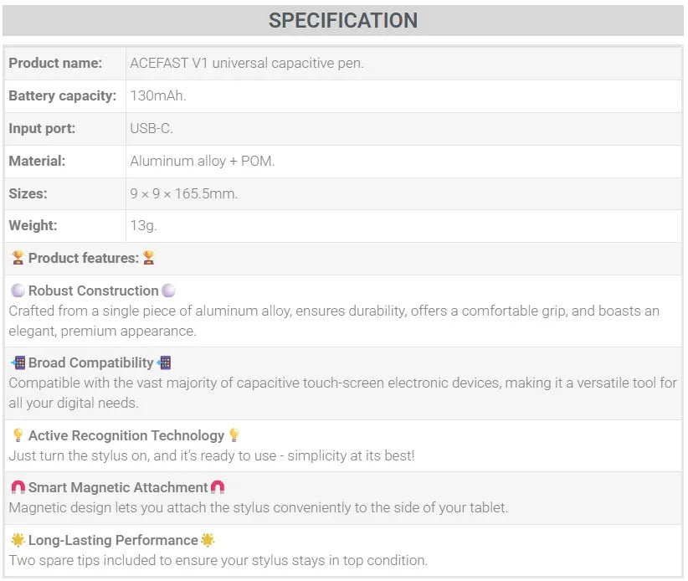Click the USB-C input port value
688x581 pixels.
tap(151, 129)
